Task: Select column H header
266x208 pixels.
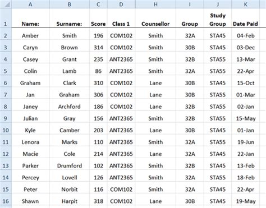Action: (155, 4)
